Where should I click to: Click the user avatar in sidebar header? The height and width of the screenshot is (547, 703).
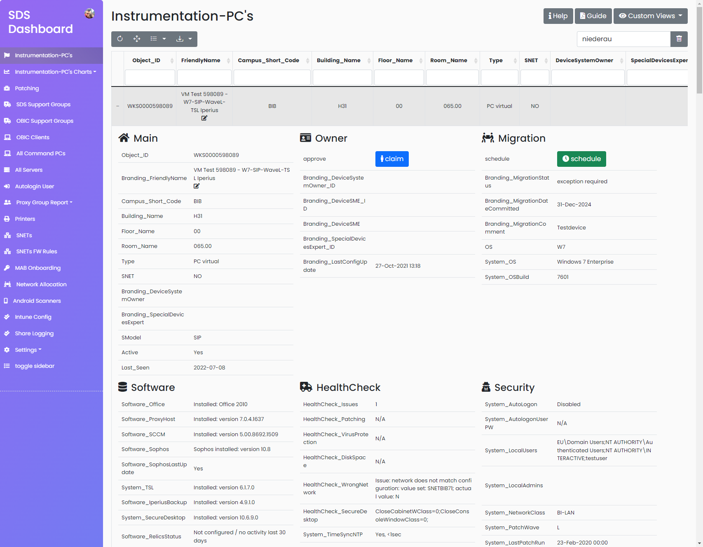89,14
